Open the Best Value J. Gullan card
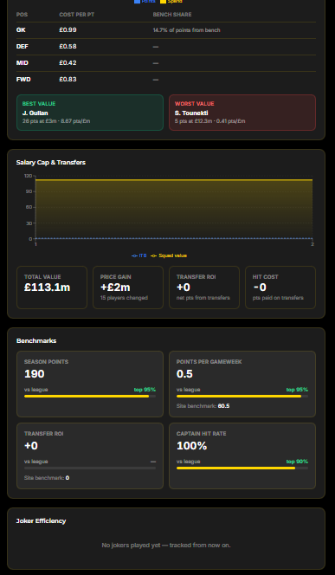 coord(90,113)
